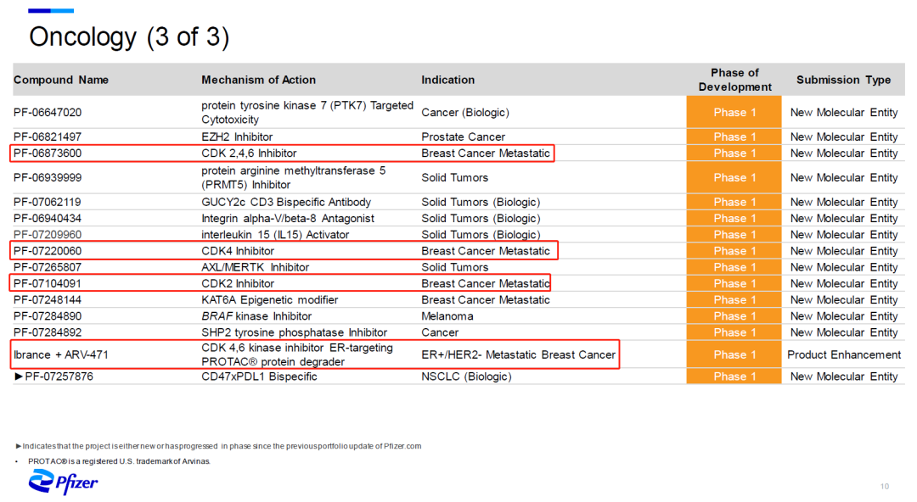Viewport: 917px width, 502px height.
Task: Click the triangle marker beside PF-07257876
Action: click(x=19, y=376)
